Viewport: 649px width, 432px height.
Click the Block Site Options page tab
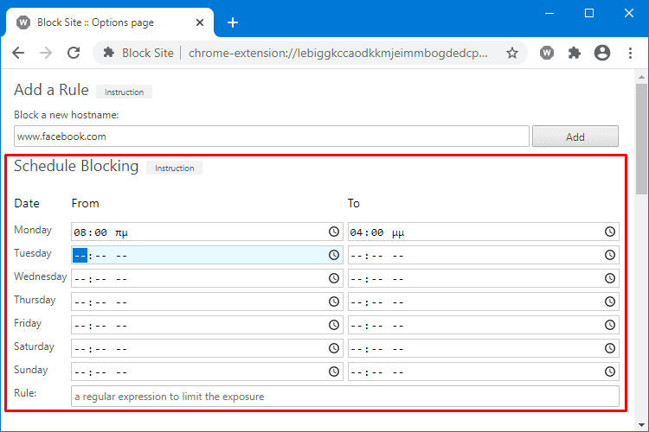coord(110,22)
